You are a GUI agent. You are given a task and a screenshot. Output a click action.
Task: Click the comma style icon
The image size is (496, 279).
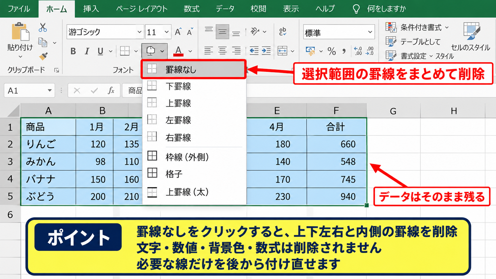(x=344, y=51)
